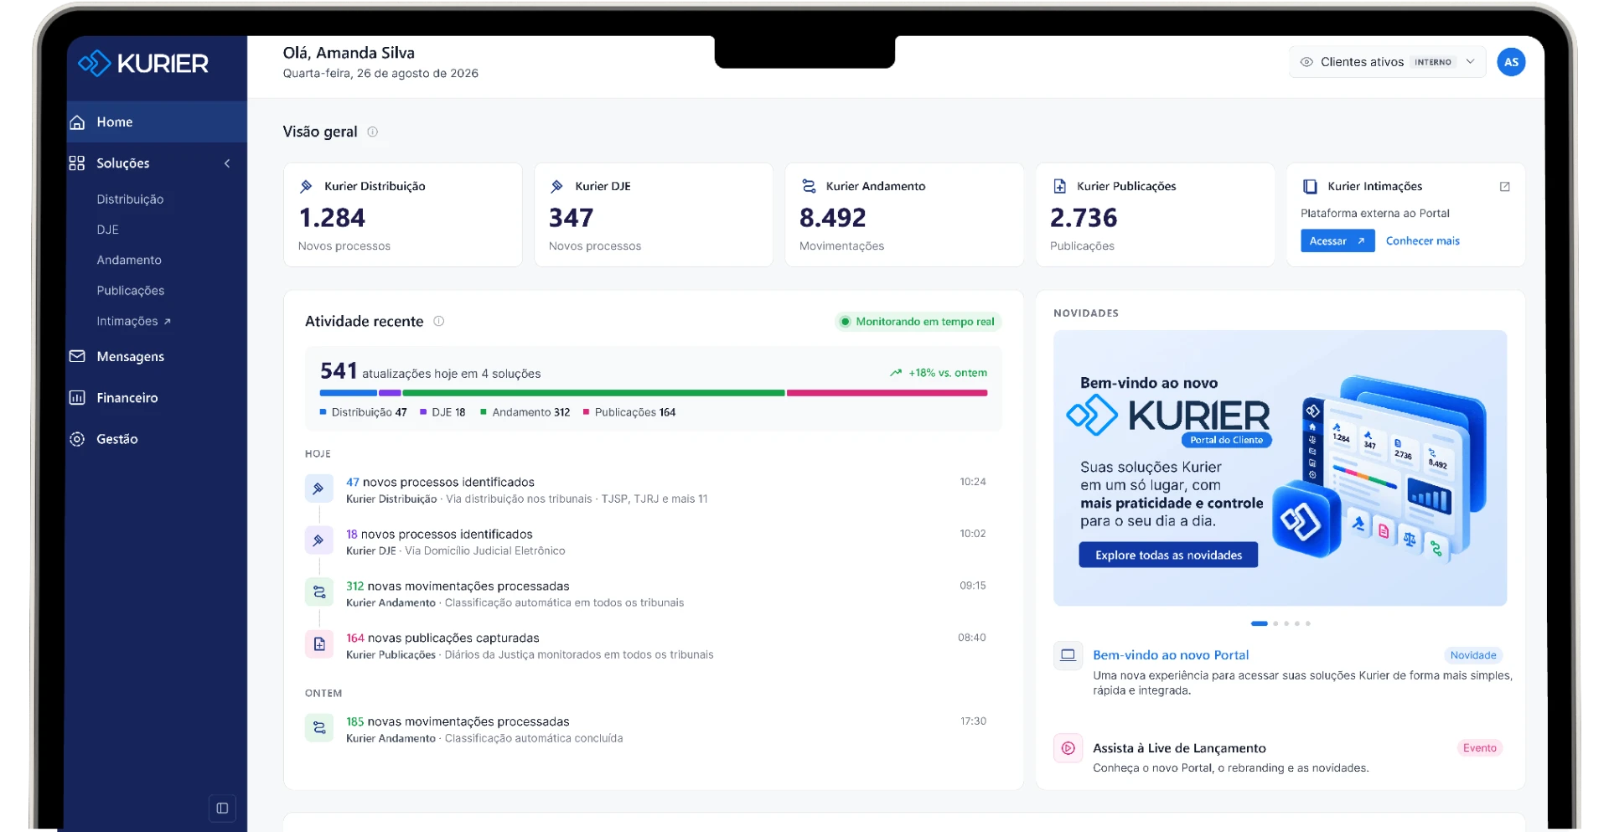Collapse the Soluções submenu chevron
Viewport: 1609px width, 832px height.
[x=227, y=163]
